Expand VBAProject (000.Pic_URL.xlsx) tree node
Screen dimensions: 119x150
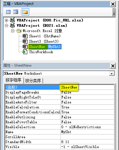pos(6,20)
